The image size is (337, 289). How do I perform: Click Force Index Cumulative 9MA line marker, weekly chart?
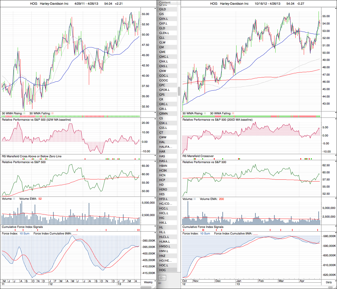click(75, 234)
